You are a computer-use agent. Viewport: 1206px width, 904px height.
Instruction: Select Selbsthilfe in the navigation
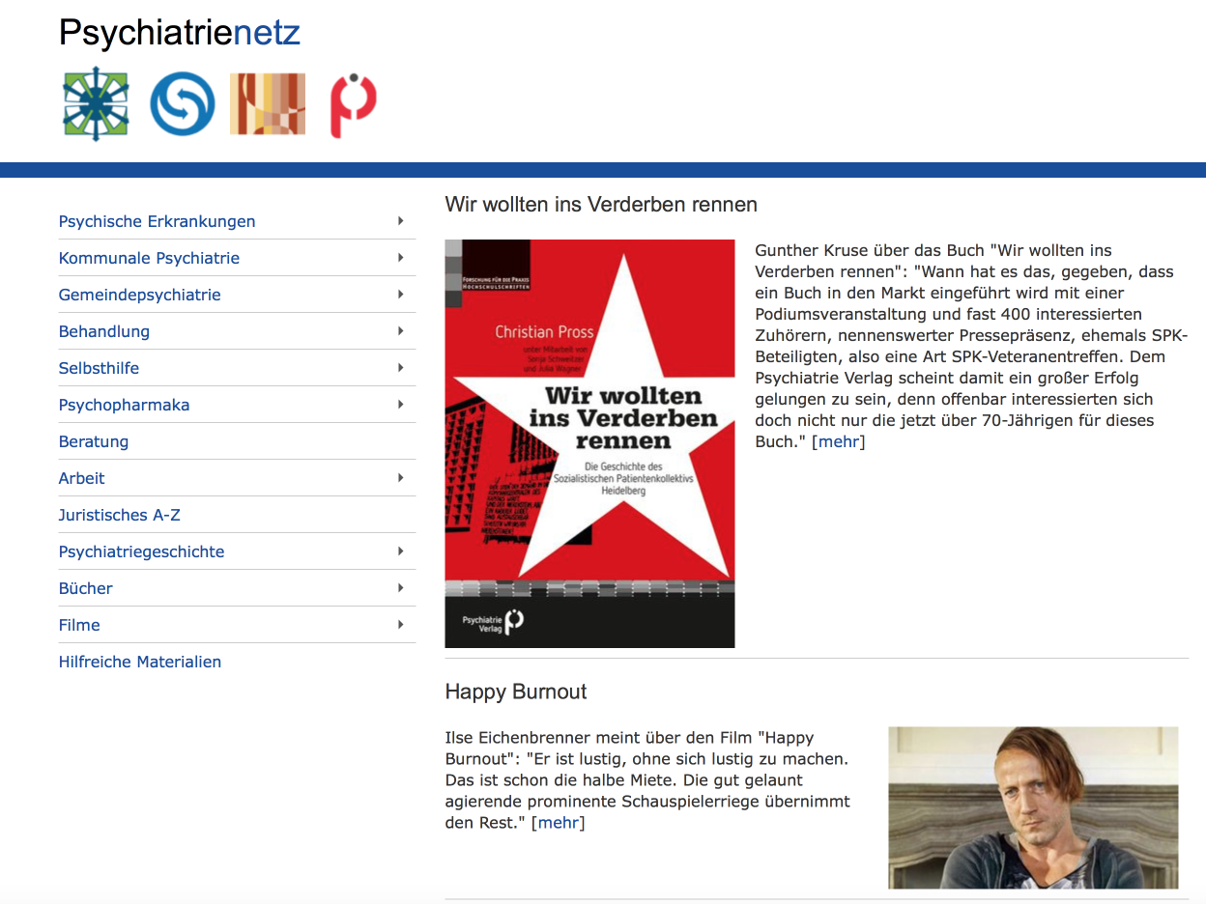(99, 368)
